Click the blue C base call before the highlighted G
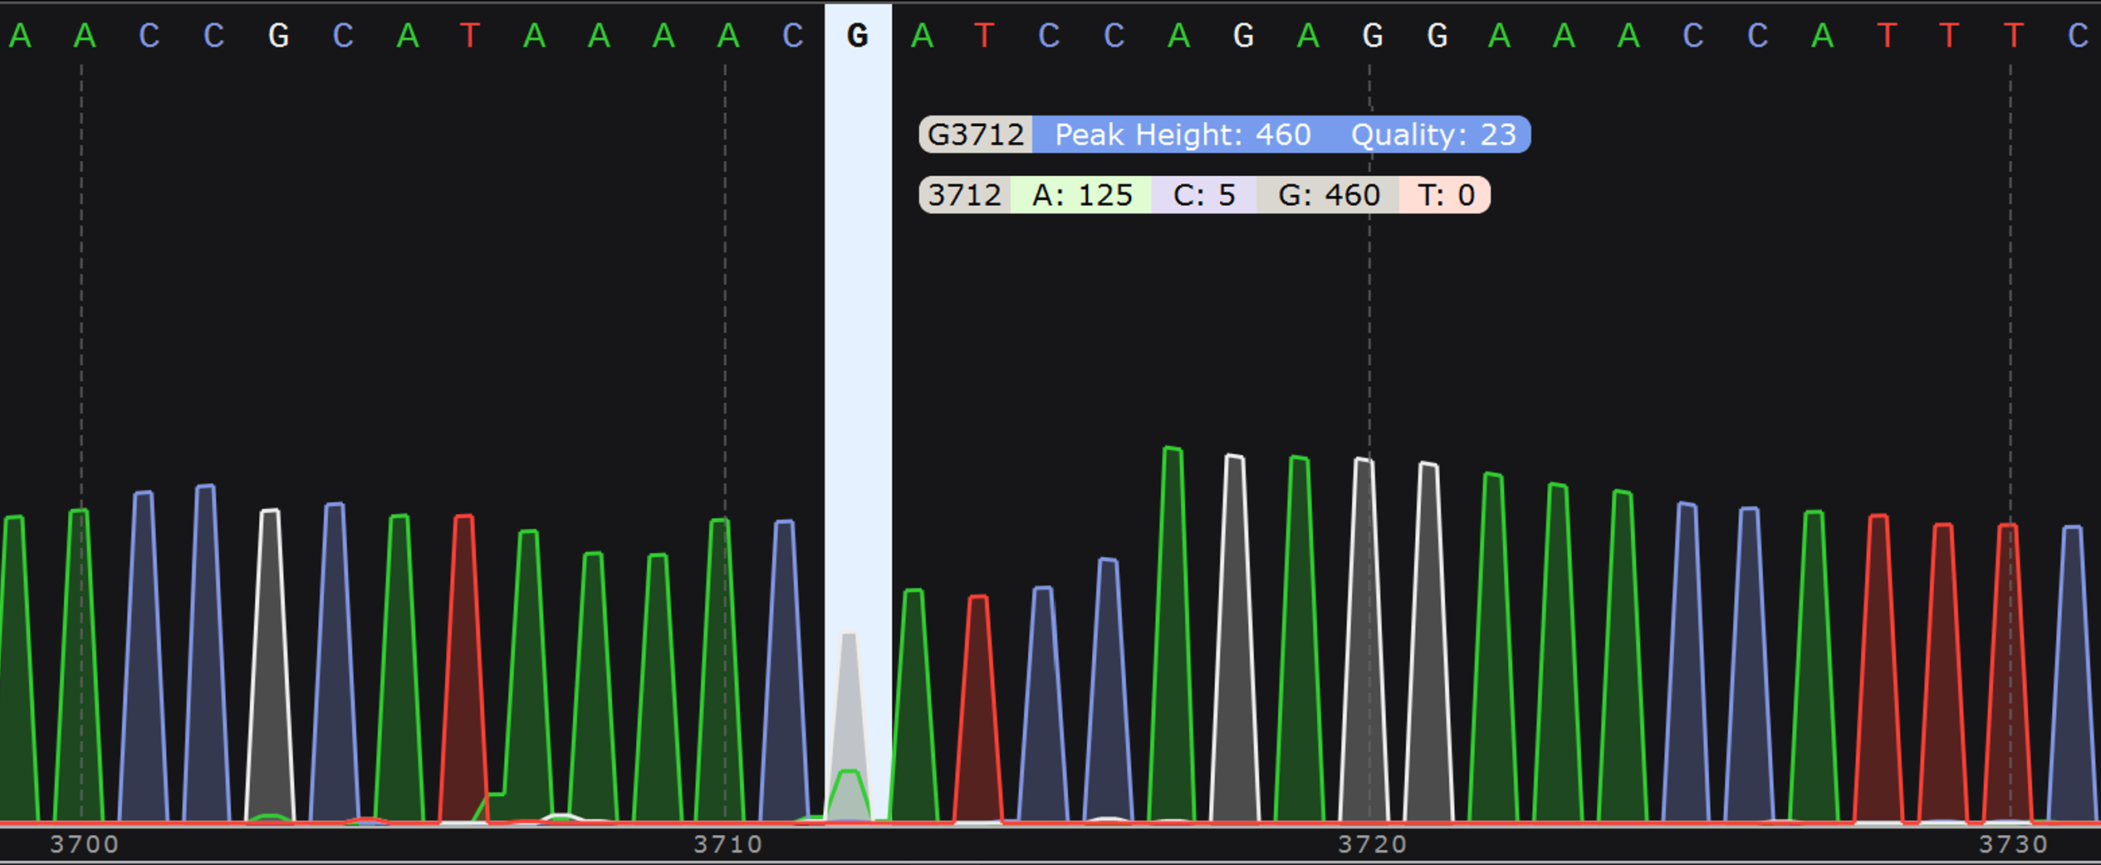Viewport: 2101px width, 865px height. [793, 35]
